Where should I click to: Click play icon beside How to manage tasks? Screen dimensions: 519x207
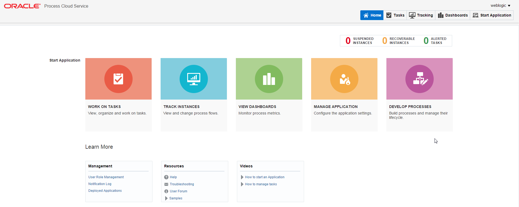[x=242, y=184]
